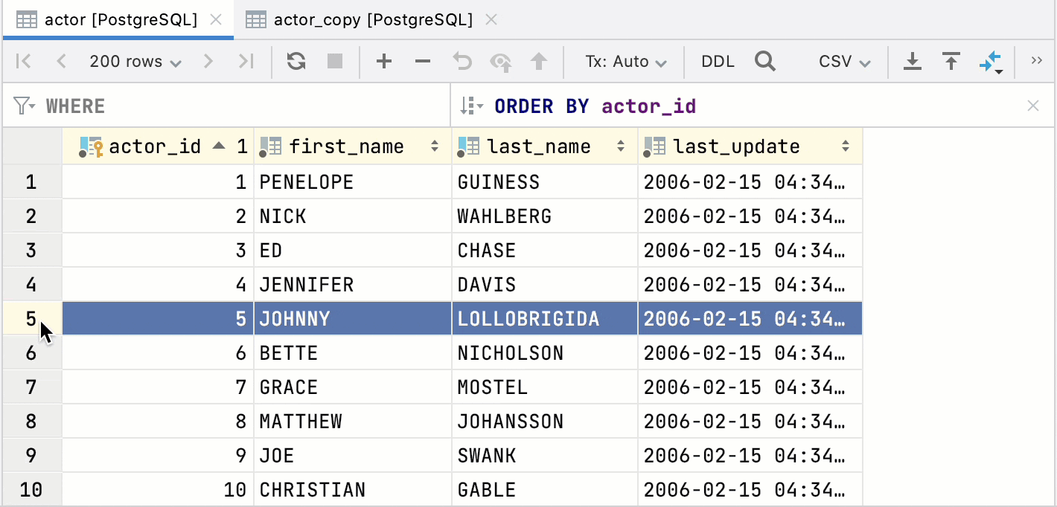Toggle sorting on the first_name column
1057x507 pixels.
pyautogui.click(x=434, y=146)
